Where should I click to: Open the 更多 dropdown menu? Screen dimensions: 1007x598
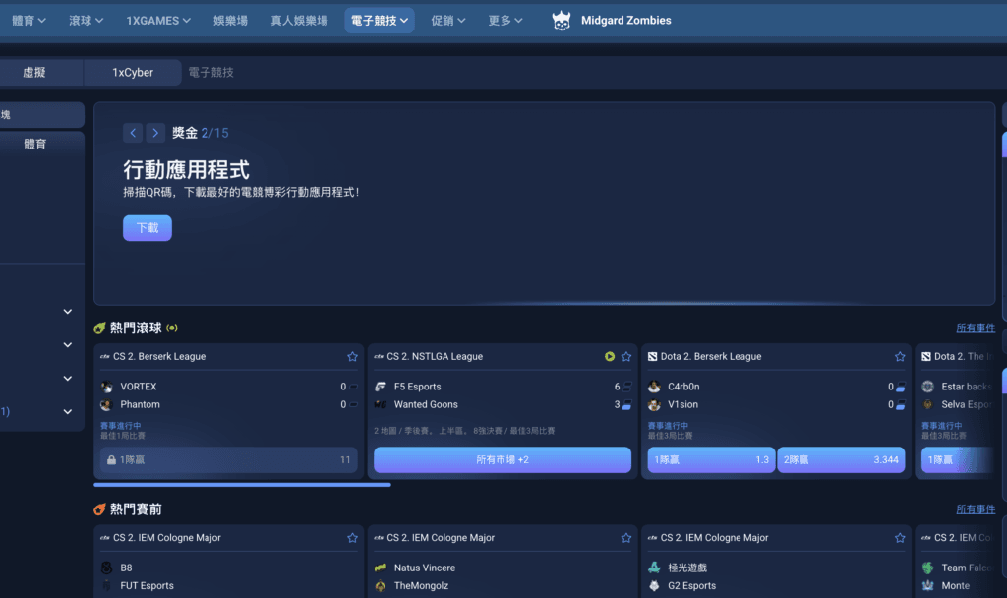click(x=505, y=21)
